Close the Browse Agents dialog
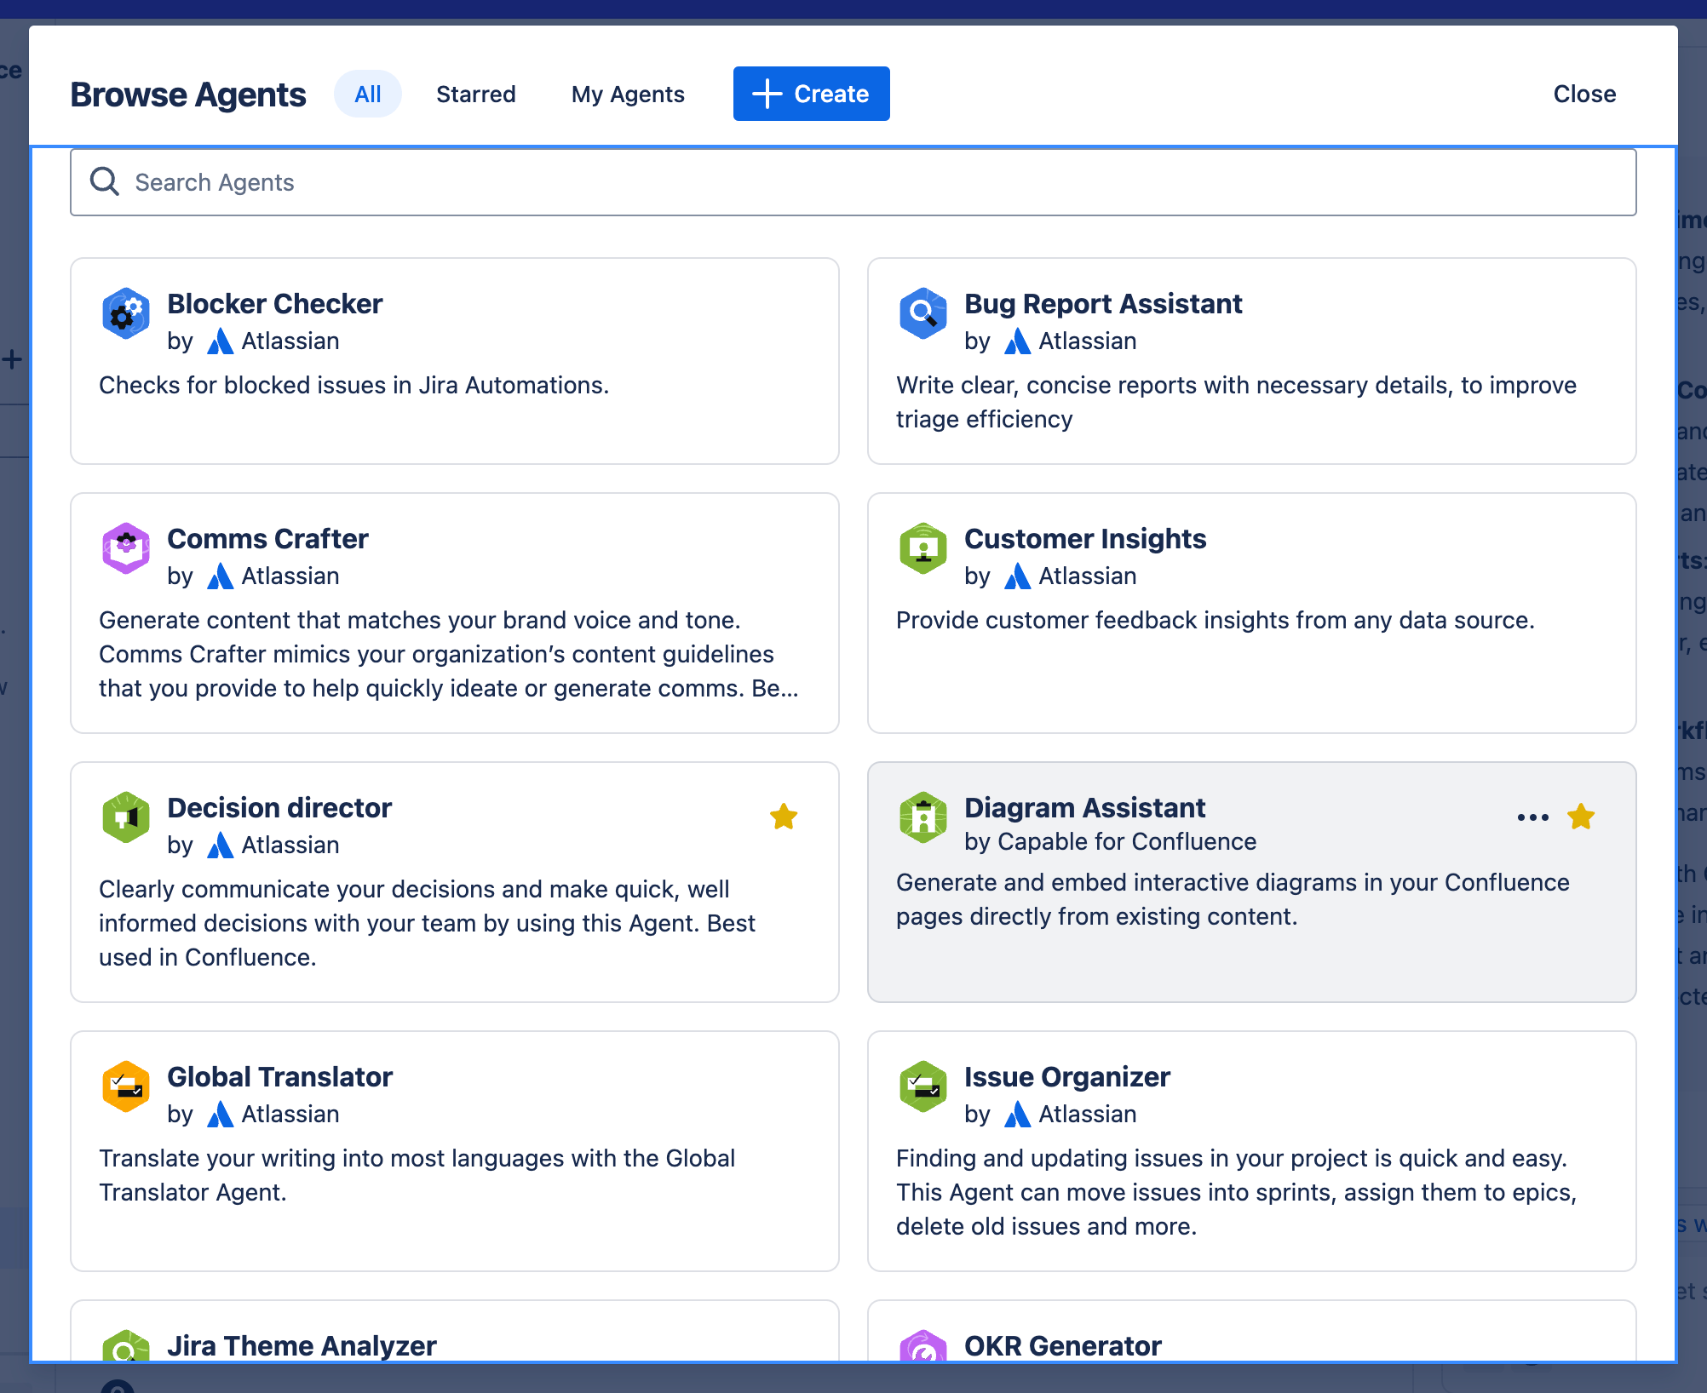 1583,94
